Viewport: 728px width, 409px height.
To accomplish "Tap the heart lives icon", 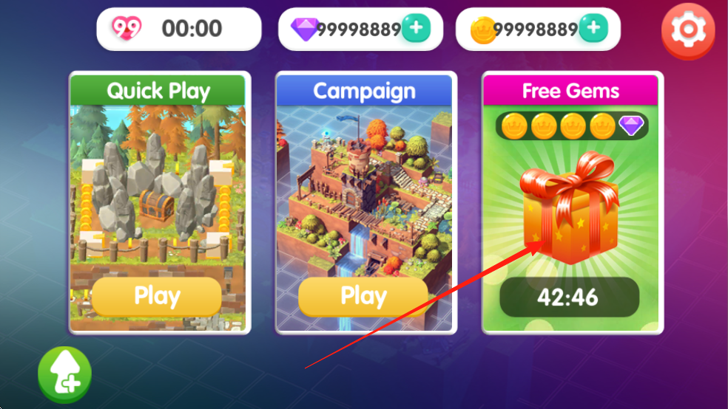I will coord(127,28).
